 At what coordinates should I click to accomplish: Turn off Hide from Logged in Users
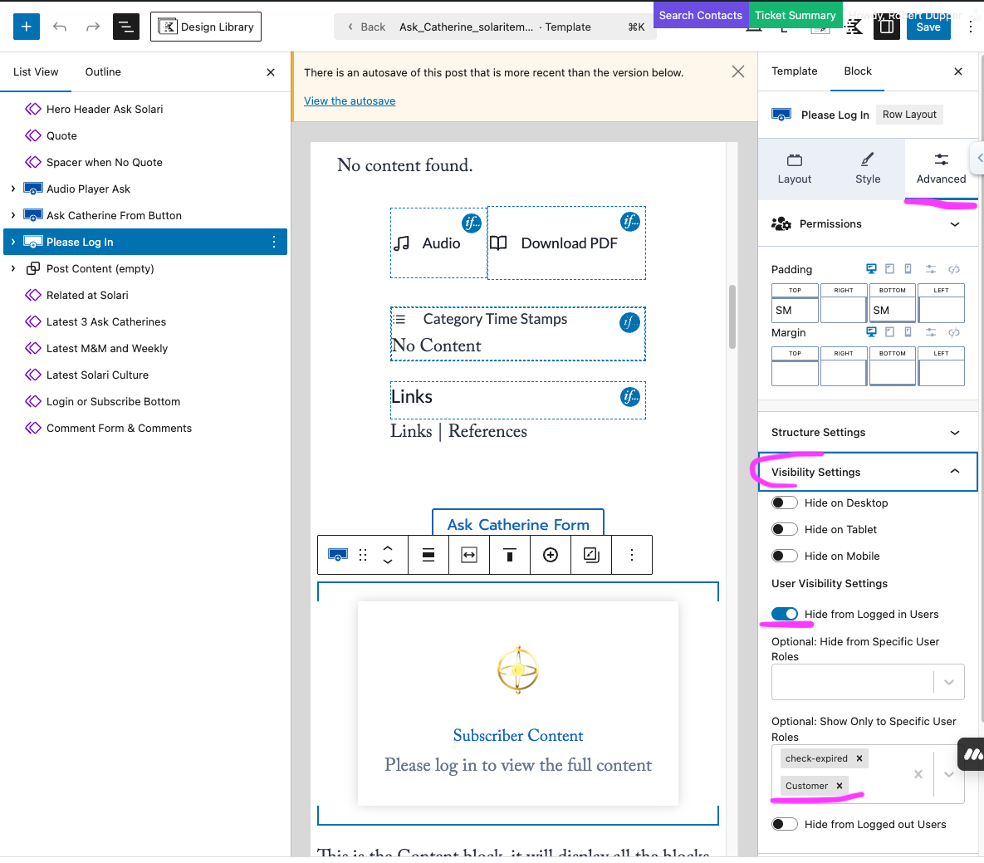pyautogui.click(x=785, y=614)
